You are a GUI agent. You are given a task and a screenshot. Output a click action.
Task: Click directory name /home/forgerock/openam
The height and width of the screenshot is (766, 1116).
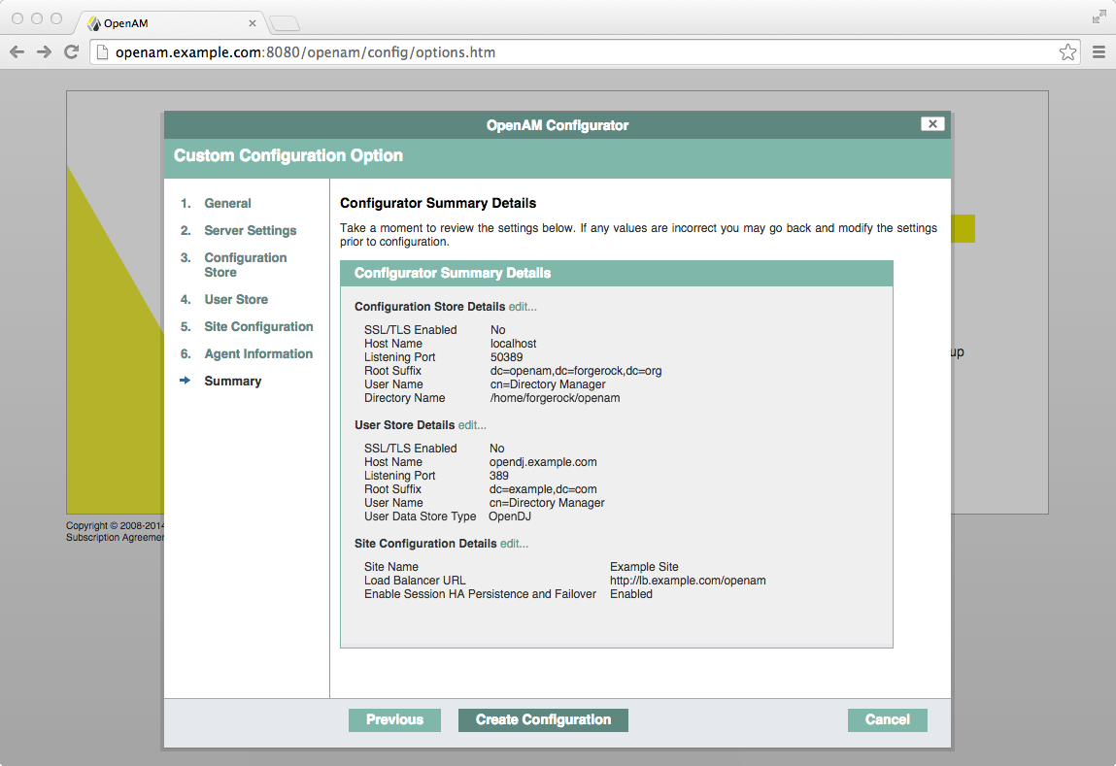[x=556, y=398]
